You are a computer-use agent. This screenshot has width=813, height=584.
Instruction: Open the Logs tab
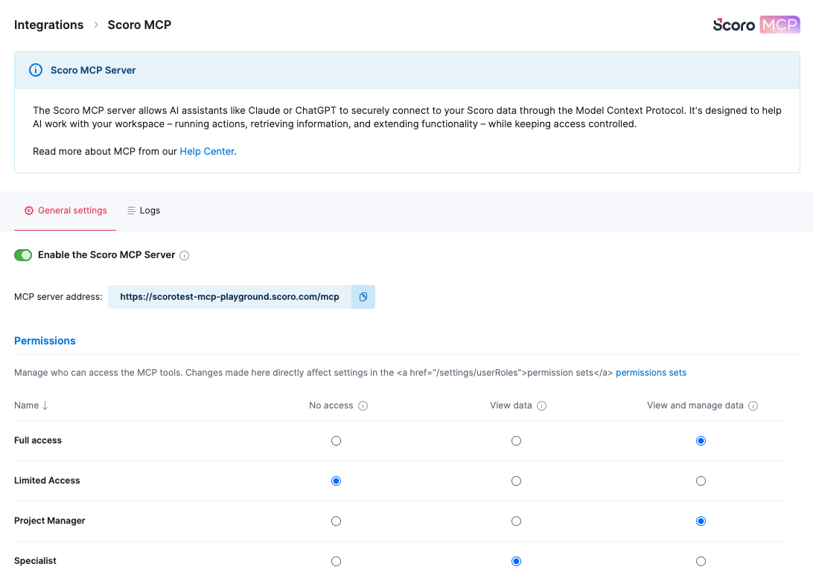pyautogui.click(x=144, y=211)
